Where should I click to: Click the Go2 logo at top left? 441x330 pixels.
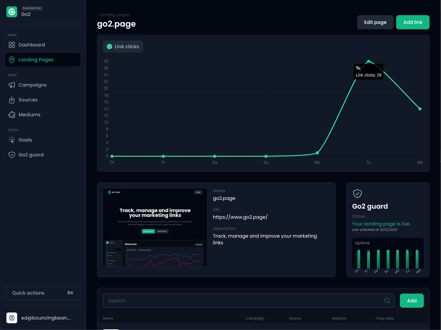11,11
